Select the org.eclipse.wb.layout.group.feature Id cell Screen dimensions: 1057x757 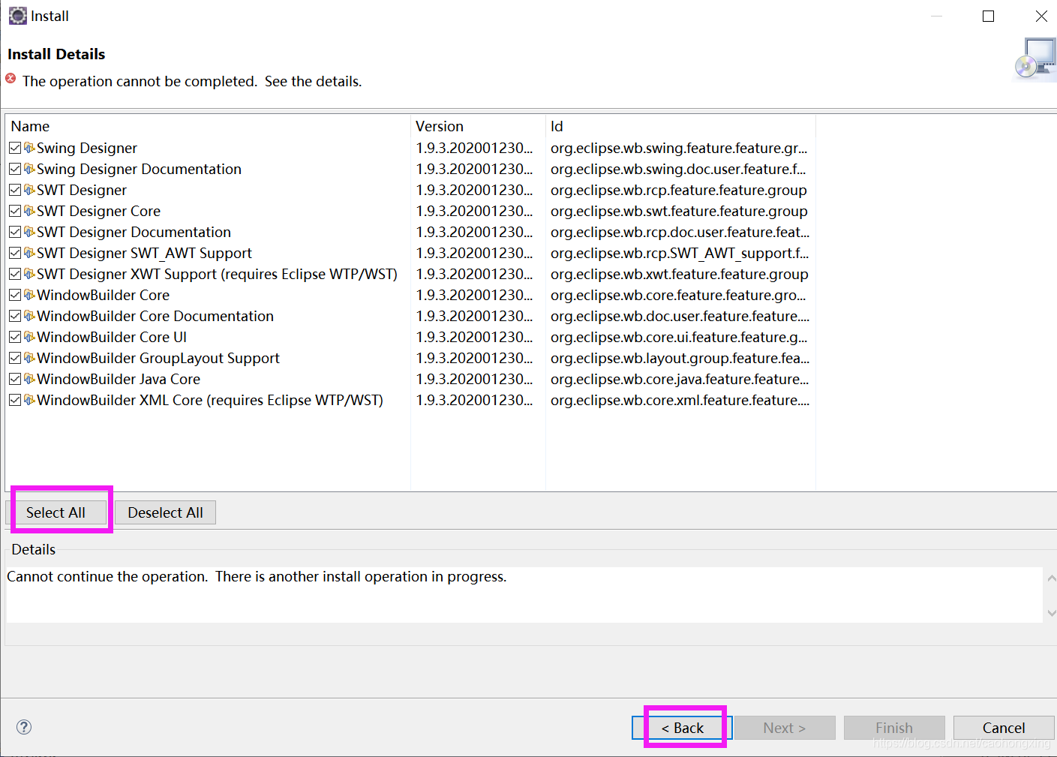coord(680,358)
